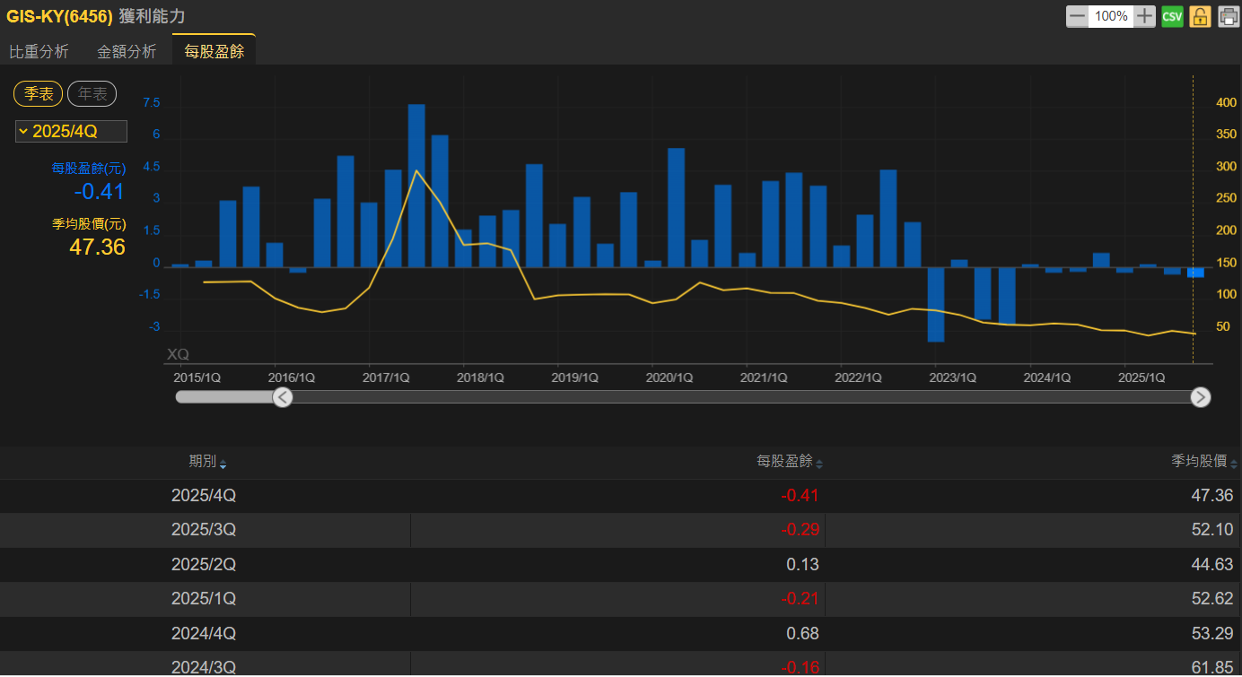The image size is (1242, 677).
Task: Switch to the 金額分析 tab
Action: click(x=127, y=52)
